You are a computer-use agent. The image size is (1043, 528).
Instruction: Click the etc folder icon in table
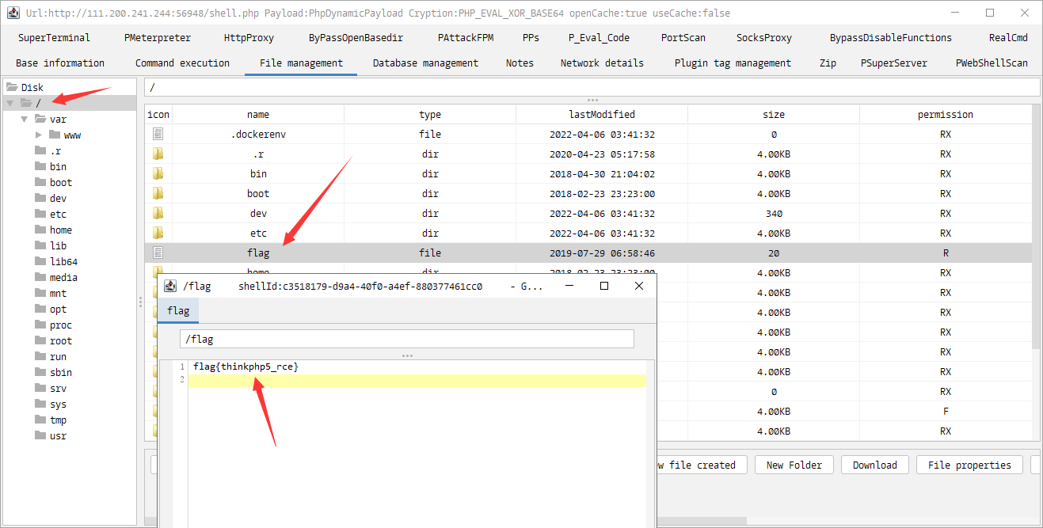click(x=158, y=234)
